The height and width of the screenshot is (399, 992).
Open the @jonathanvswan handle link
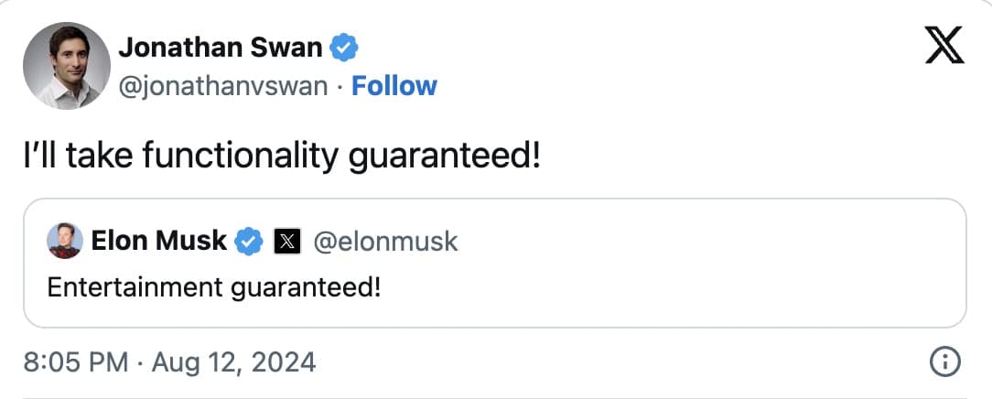click(223, 86)
